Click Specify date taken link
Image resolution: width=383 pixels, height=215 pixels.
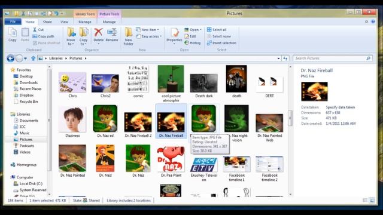pos(341,107)
